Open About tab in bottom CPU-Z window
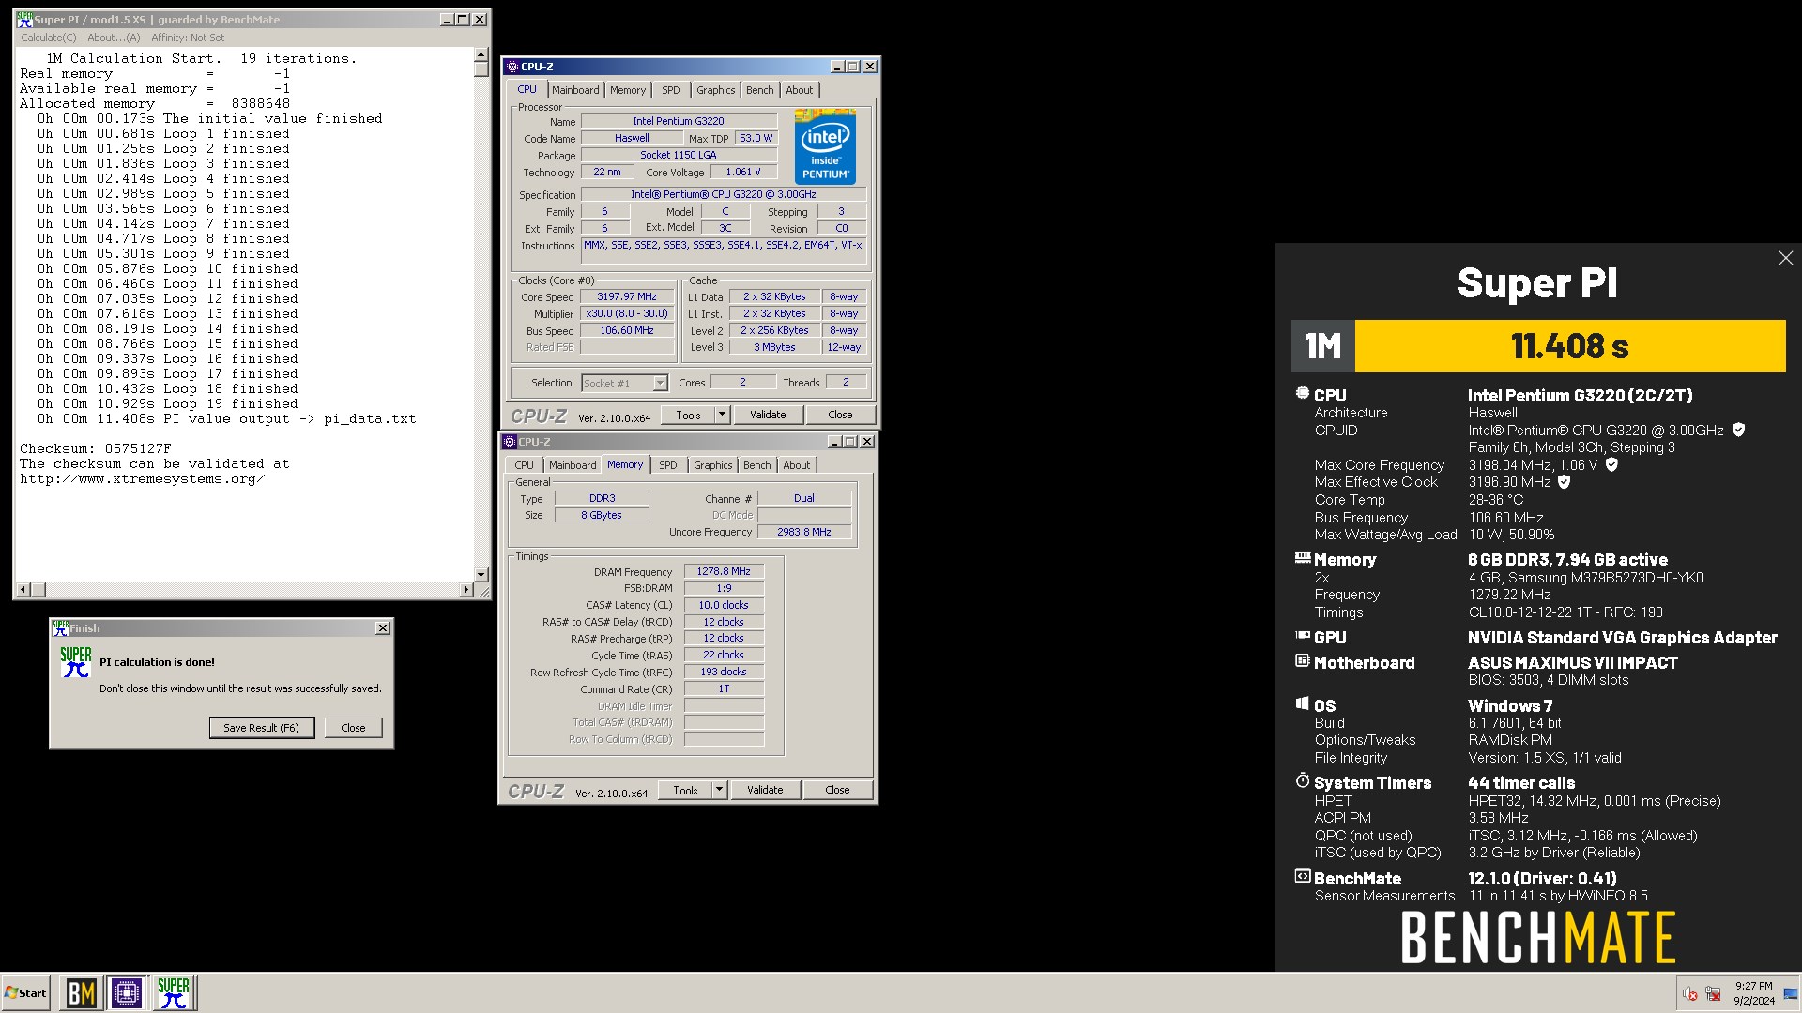1802x1013 pixels. (x=796, y=465)
